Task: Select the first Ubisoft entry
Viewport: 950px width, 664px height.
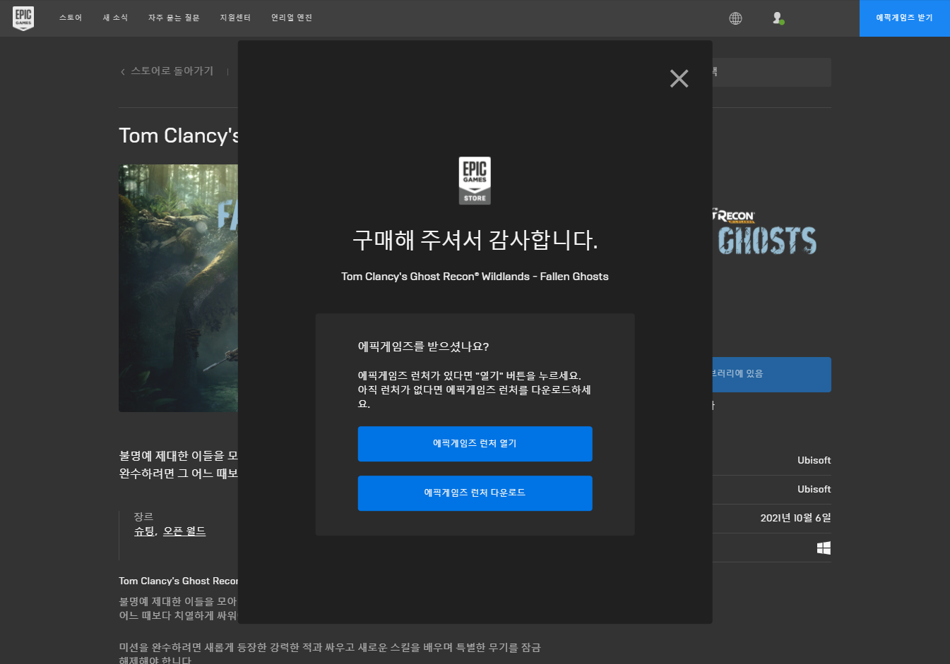Action: pyautogui.click(x=814, y=460)
